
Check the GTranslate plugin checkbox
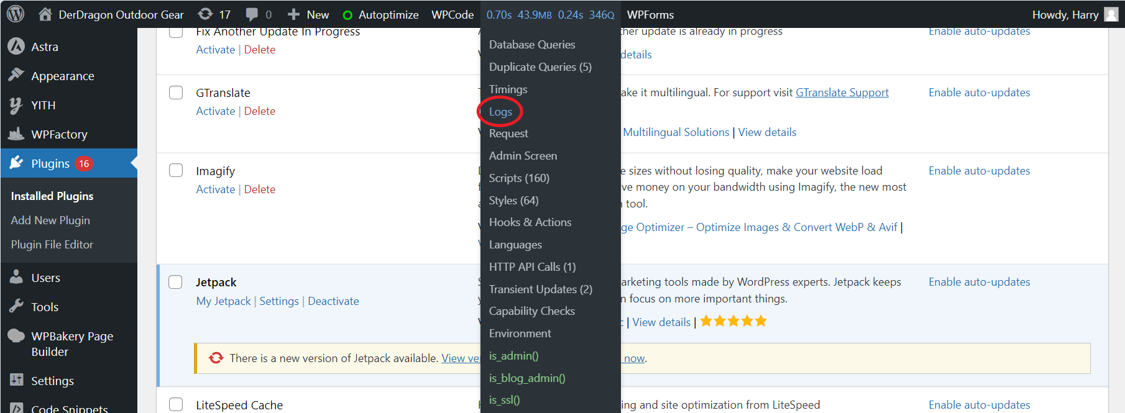click(176, 93)
